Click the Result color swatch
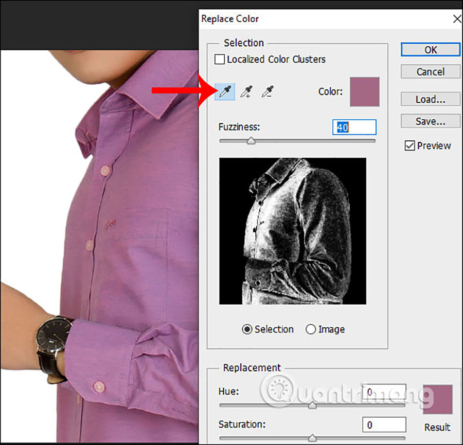Image resolution: width=463 pixels, height=445 pixels. [x=437, y=399]
